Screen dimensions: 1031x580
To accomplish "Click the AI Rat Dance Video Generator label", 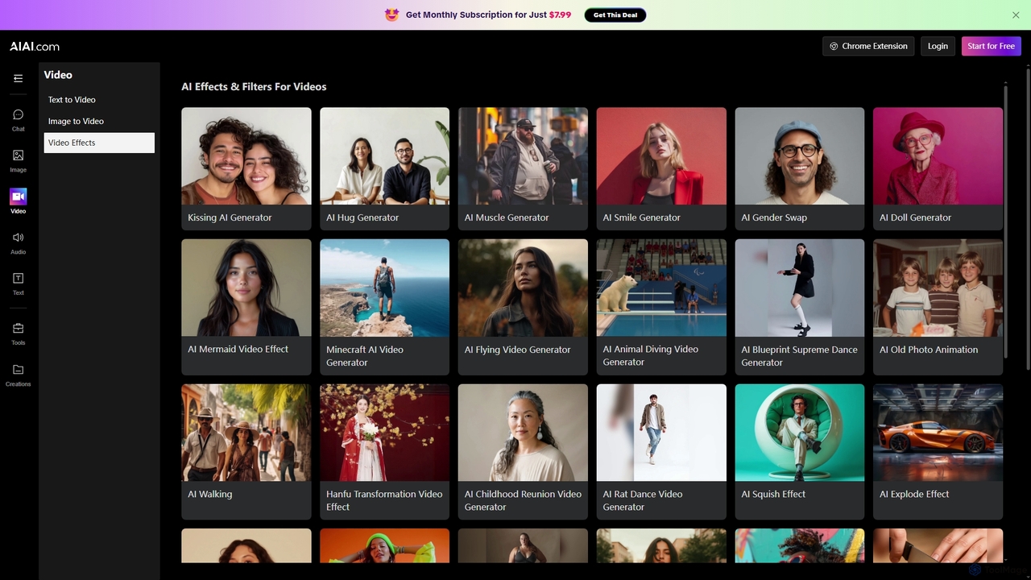I will coord(643,500).
